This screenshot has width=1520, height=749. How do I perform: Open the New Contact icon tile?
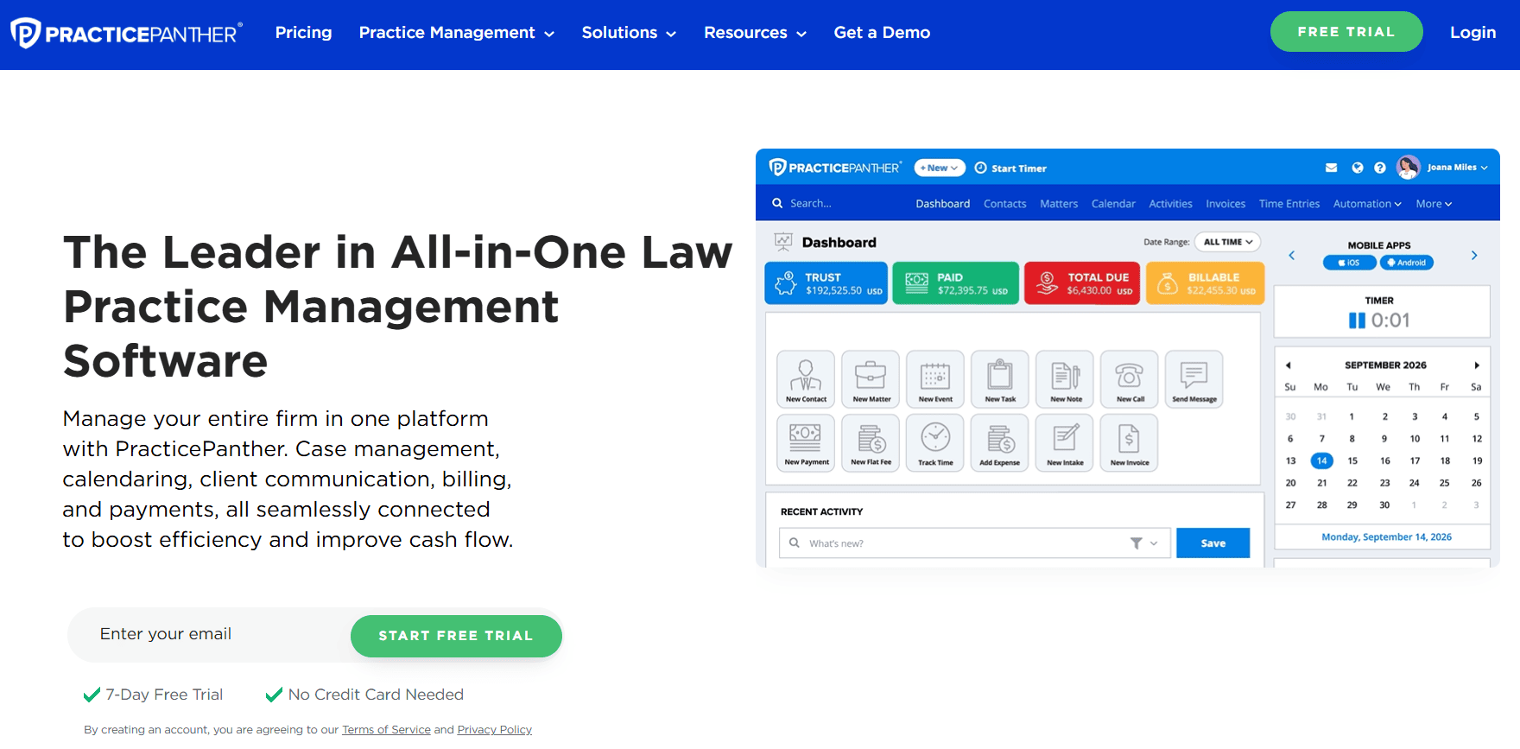click(806, 378)
